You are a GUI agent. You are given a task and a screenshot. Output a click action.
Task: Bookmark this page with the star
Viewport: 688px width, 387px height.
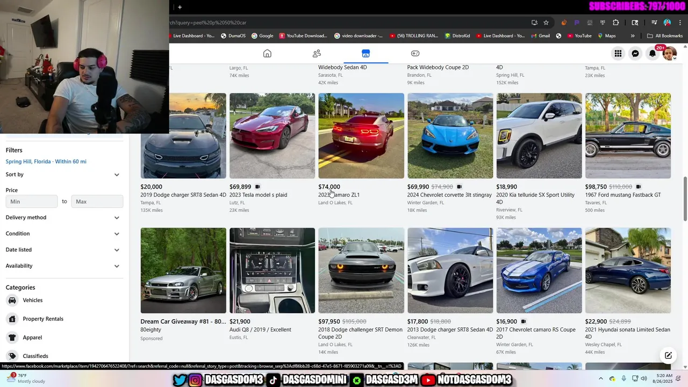[546, 23]
